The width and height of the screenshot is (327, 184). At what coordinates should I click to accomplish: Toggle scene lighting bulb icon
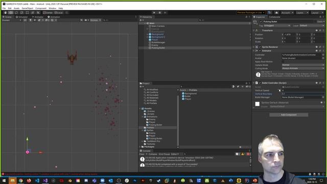(x=31, y=20)
